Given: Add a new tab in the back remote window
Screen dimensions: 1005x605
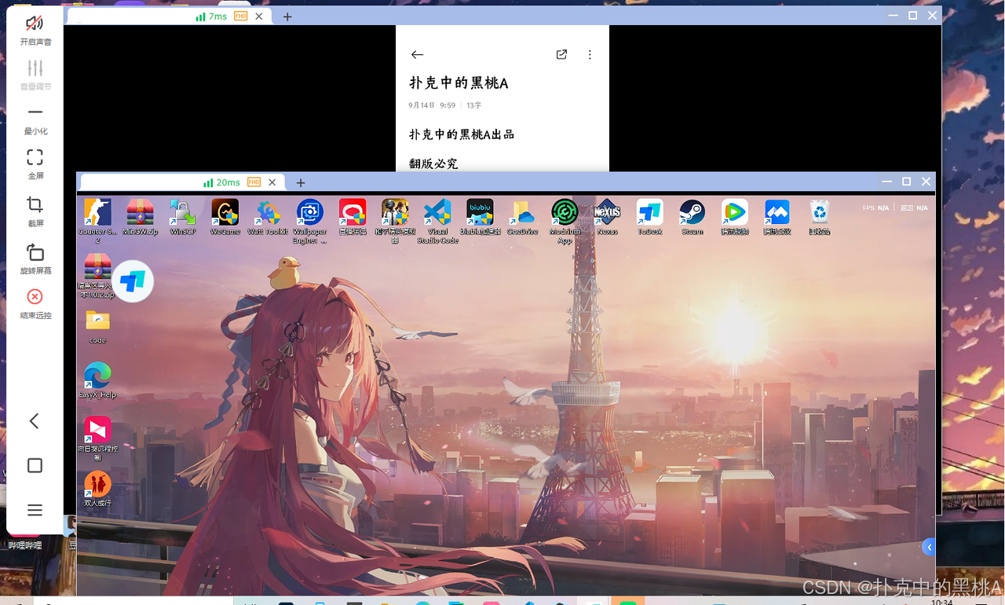Looking at the screenshot, I should click(x=287, y=16).
